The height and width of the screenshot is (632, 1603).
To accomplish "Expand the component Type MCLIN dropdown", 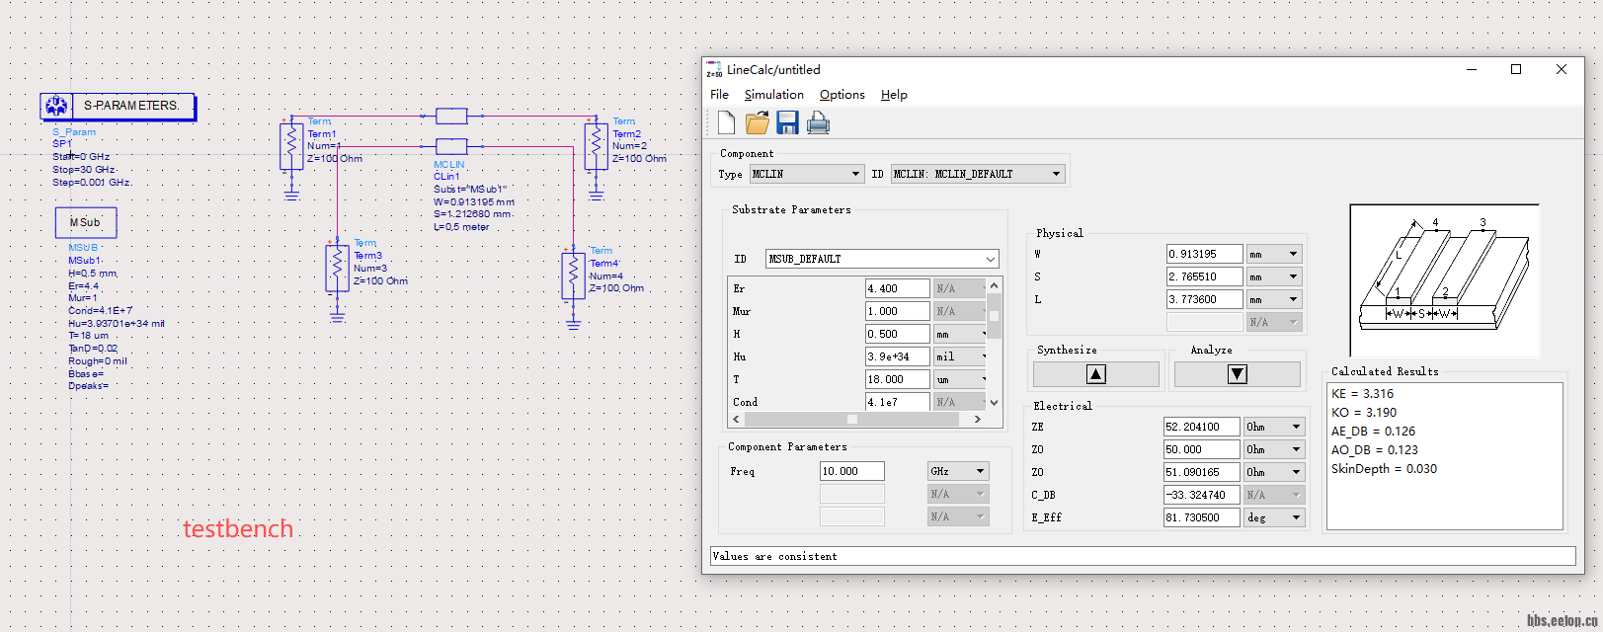I will coord(855,174).
